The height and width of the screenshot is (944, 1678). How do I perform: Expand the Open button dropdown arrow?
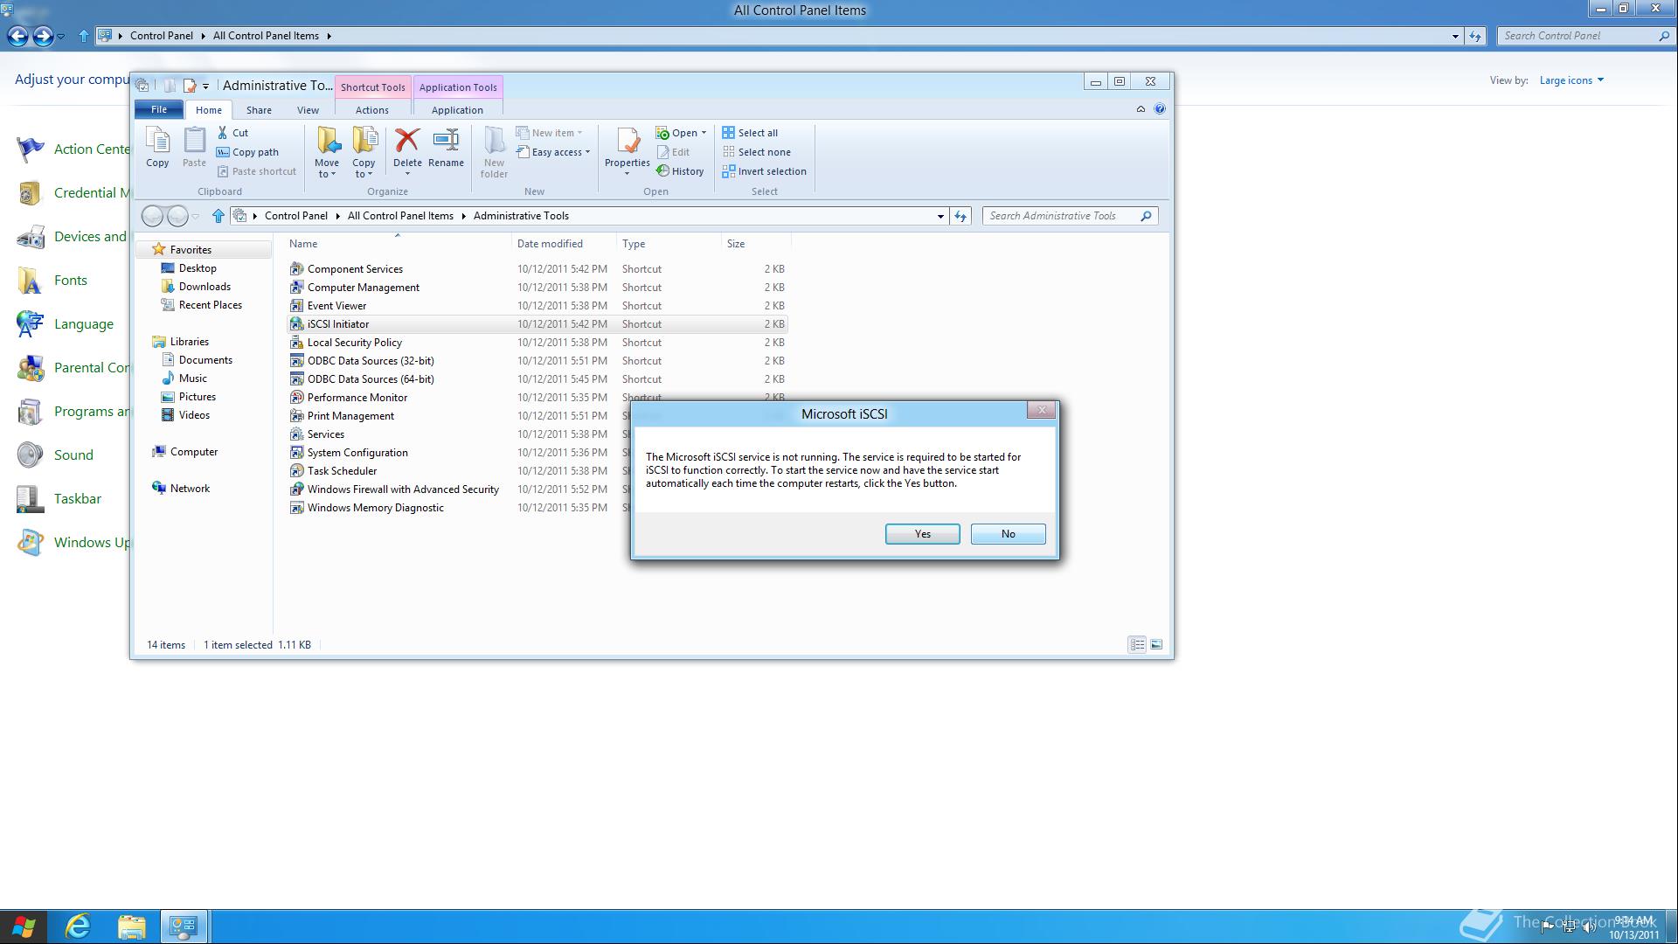tap(704, 133)
